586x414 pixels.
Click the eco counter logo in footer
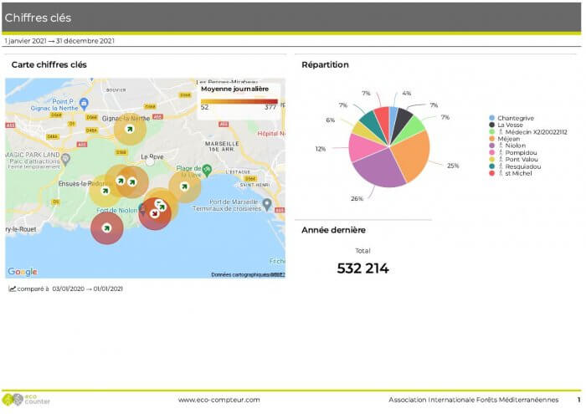point(26,399)
